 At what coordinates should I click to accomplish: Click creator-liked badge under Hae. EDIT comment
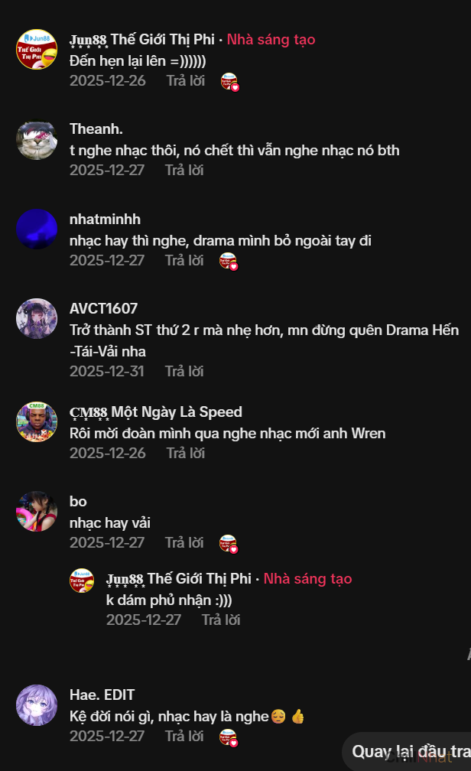coord(228,737)
